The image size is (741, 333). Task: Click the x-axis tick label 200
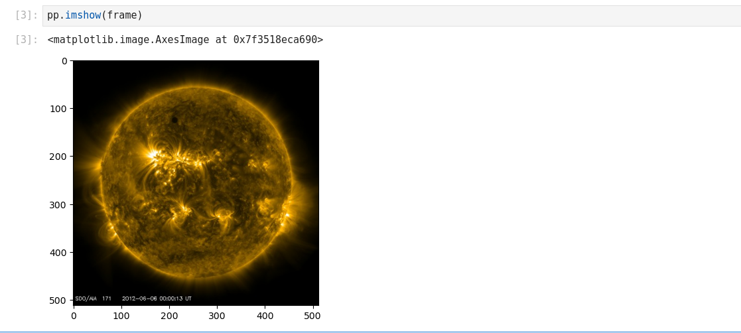tap(169, 316)
